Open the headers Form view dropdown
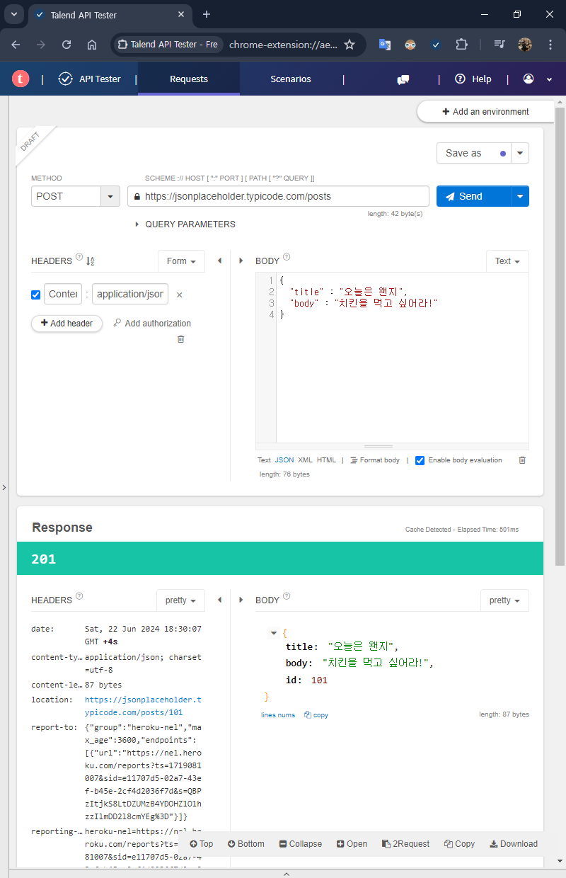 pos(181,261)
